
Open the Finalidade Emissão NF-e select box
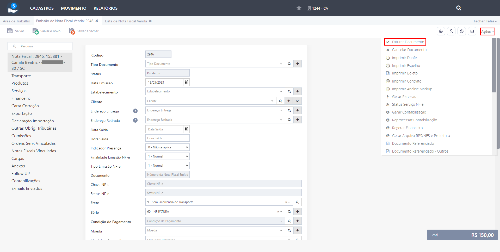click(x=168, y=156)
